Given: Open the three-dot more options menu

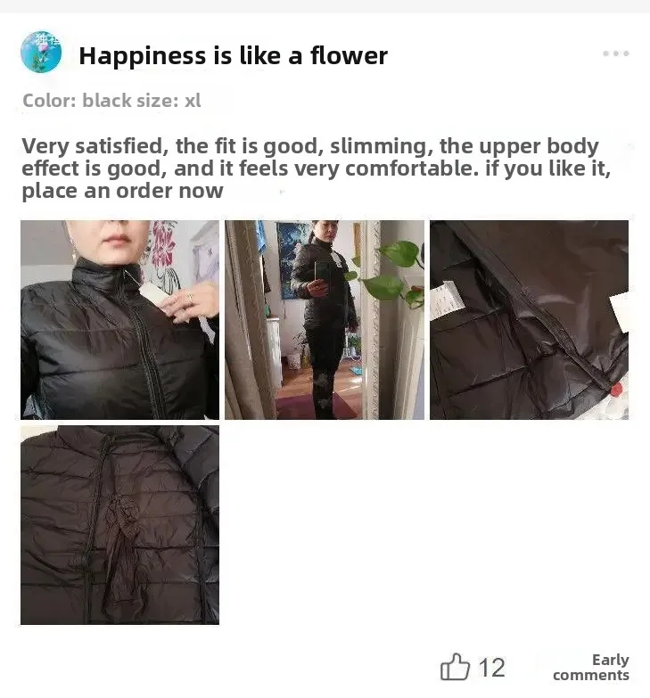Looking at the screenshot, I should (616, 53).
